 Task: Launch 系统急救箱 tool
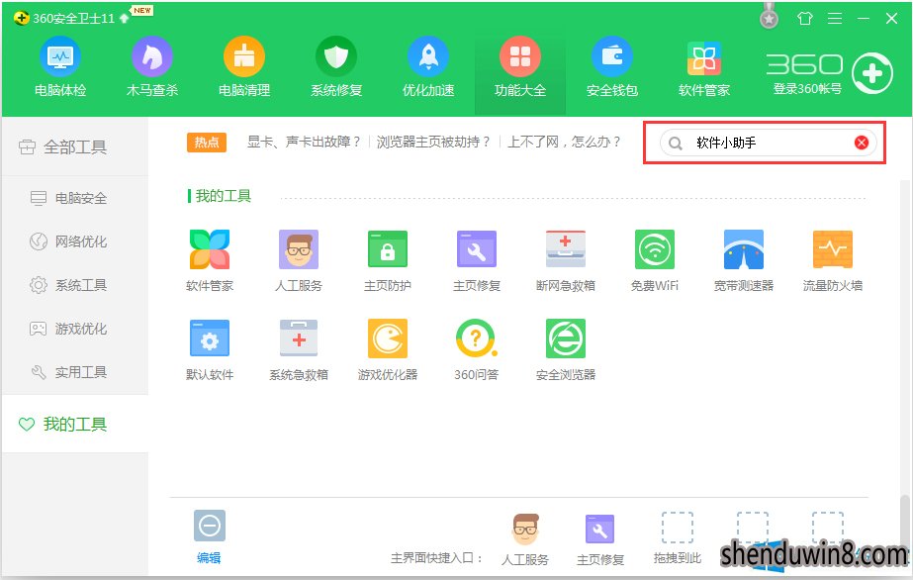(299, 349)
